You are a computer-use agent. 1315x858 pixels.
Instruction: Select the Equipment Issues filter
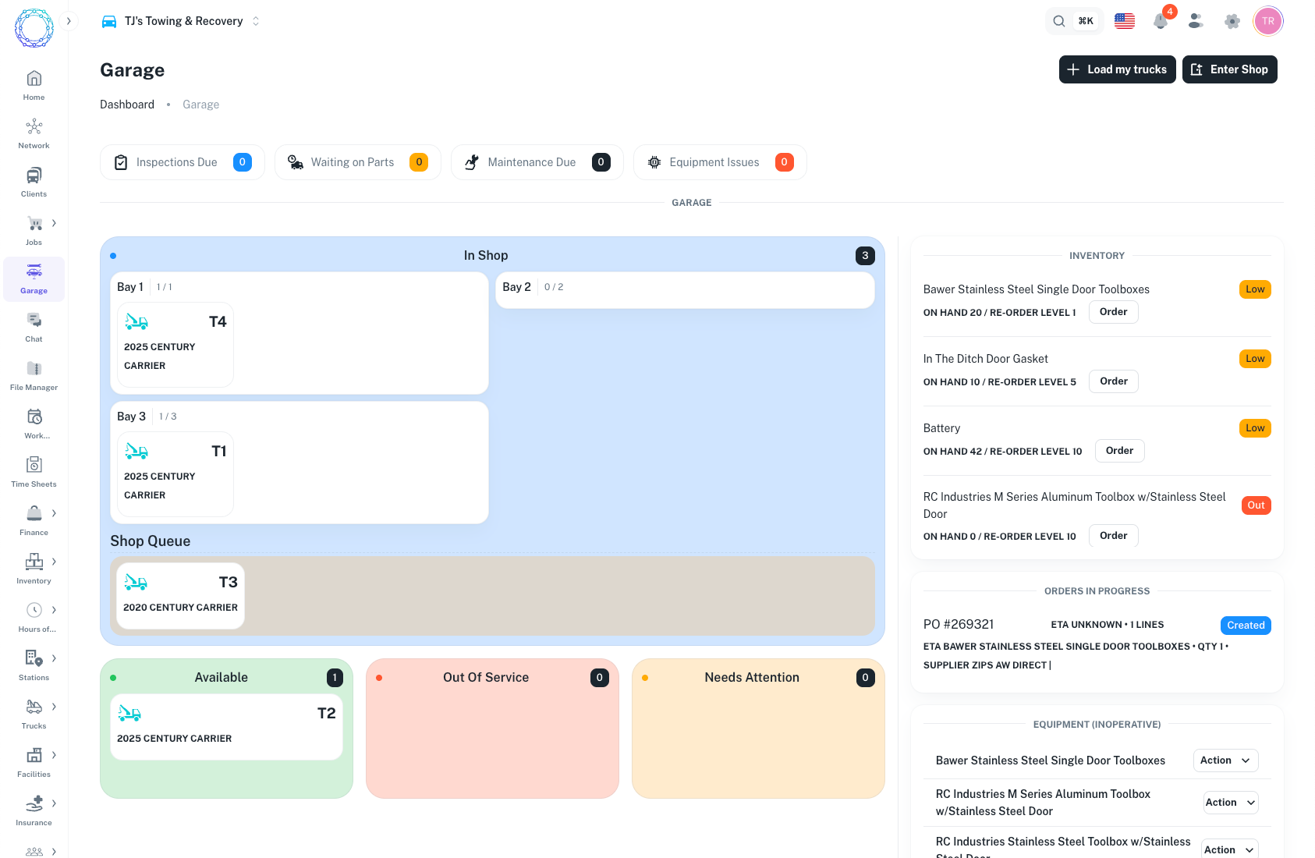[719, 162]
